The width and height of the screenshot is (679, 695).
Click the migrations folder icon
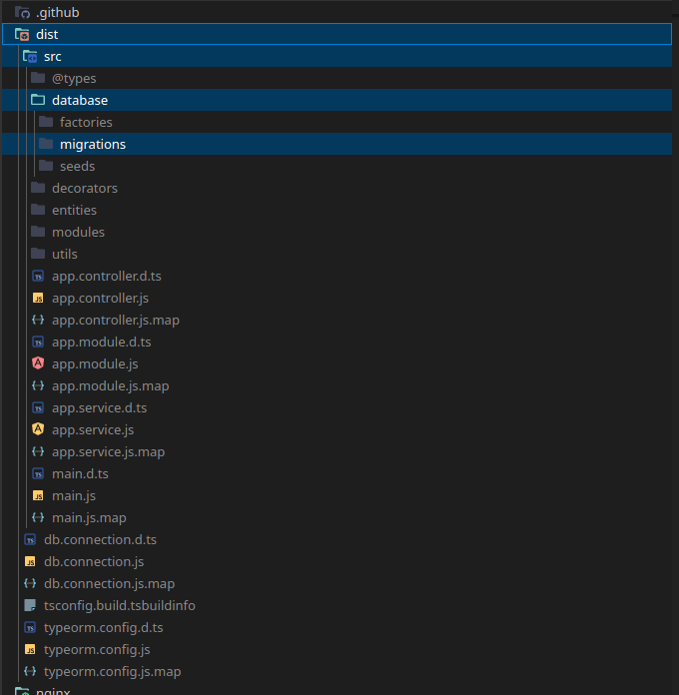click(46, 144)
